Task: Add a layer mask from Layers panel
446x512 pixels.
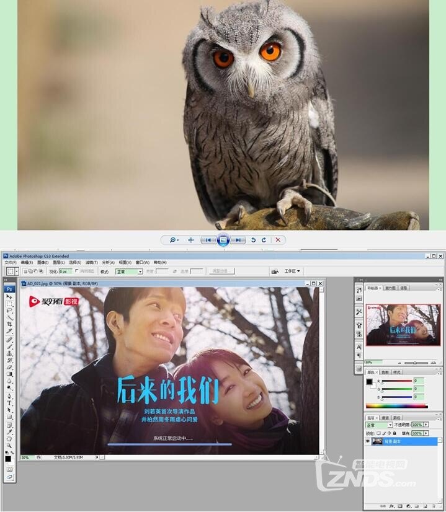Action: tap(400, 506)
